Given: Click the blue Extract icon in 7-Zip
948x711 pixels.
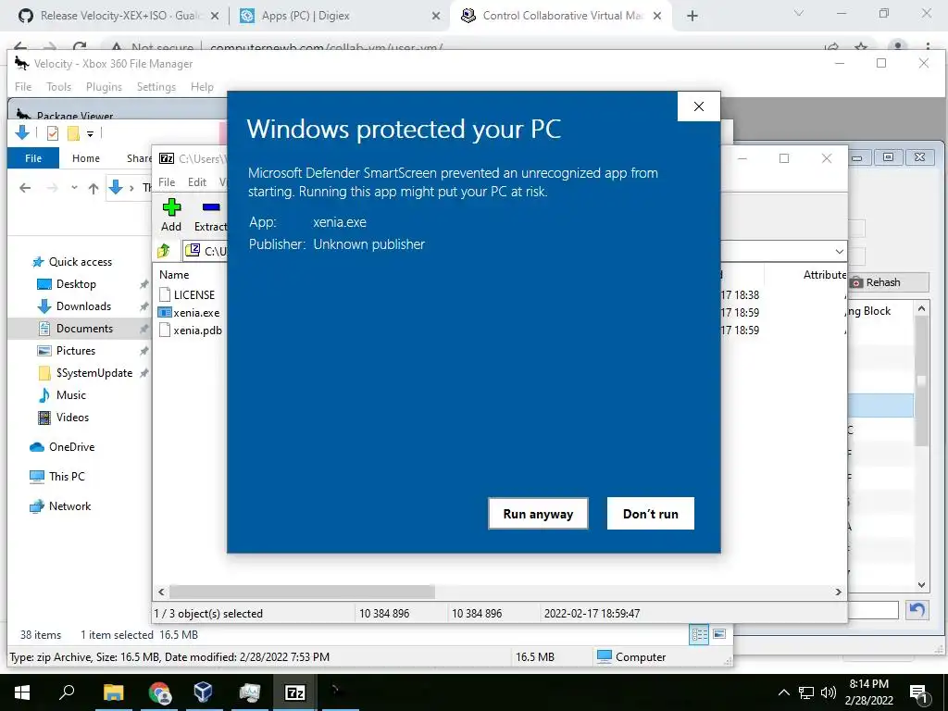Looking at the screenshot, I should tap(211, 207).
